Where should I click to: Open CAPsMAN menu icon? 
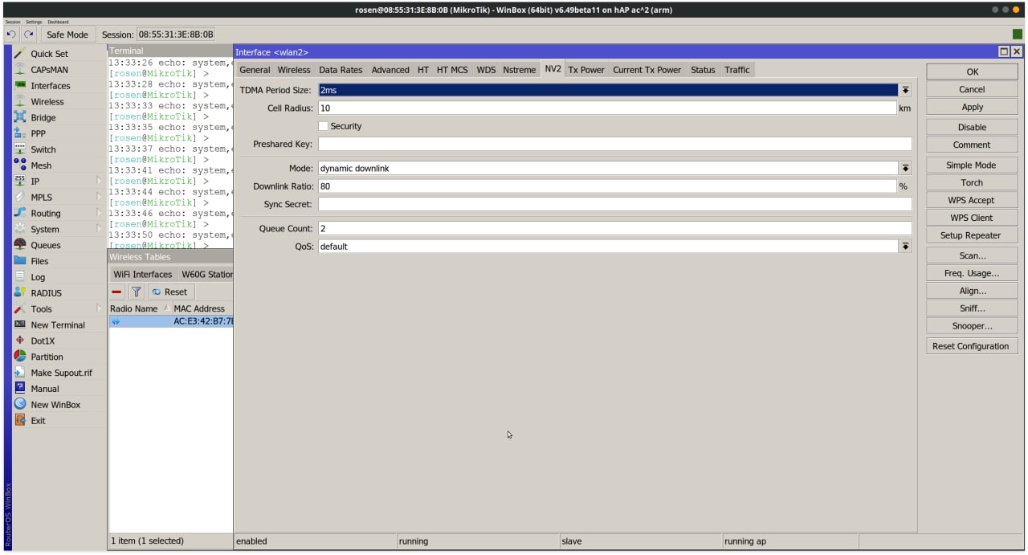tap(20, 70)
